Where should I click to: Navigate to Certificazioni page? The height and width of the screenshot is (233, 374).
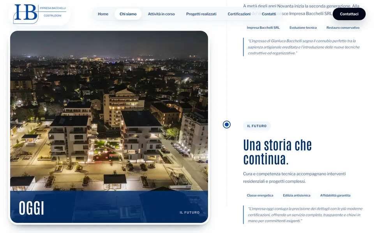click(x=239, y=14)
